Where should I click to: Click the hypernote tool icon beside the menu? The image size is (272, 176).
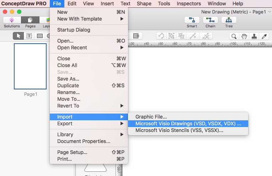coord(136,36)
